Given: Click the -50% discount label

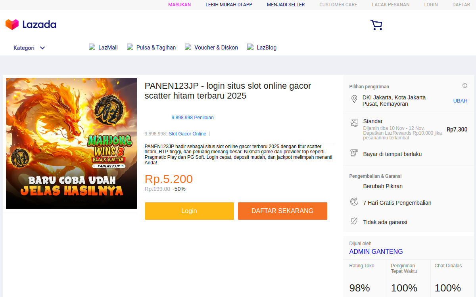Looking at the screenshot, I should [x=179, y=189].
